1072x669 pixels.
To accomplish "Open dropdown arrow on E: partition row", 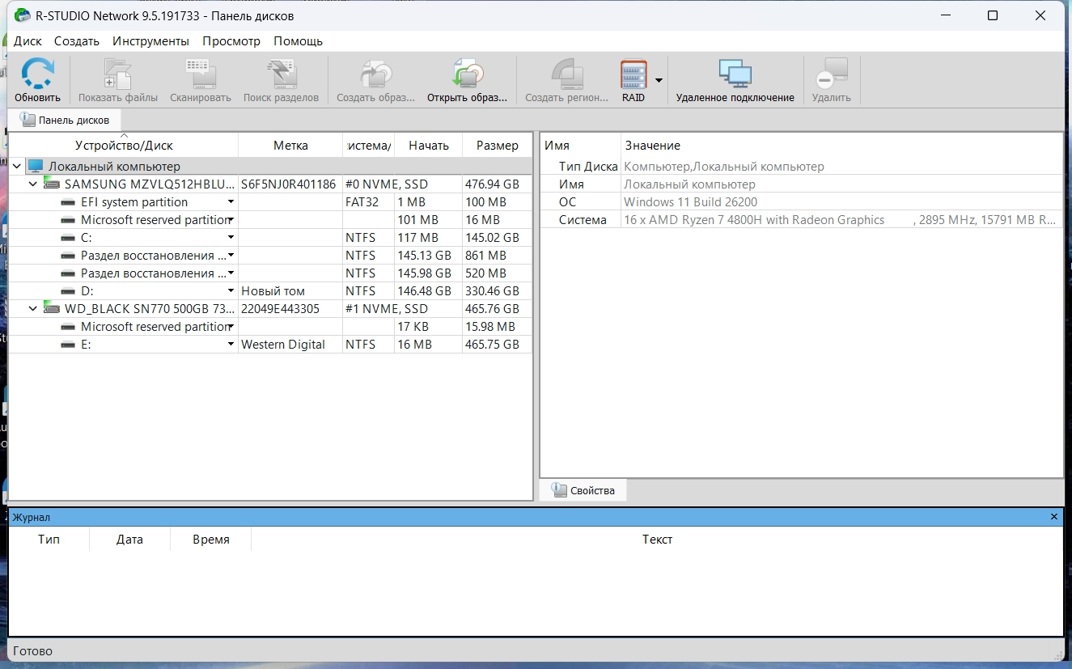I will click(x=231, y=345).
